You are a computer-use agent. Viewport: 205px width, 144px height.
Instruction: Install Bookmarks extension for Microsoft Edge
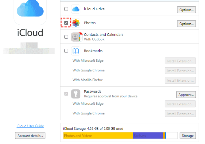pyautogui.click(x=180, y=61)
